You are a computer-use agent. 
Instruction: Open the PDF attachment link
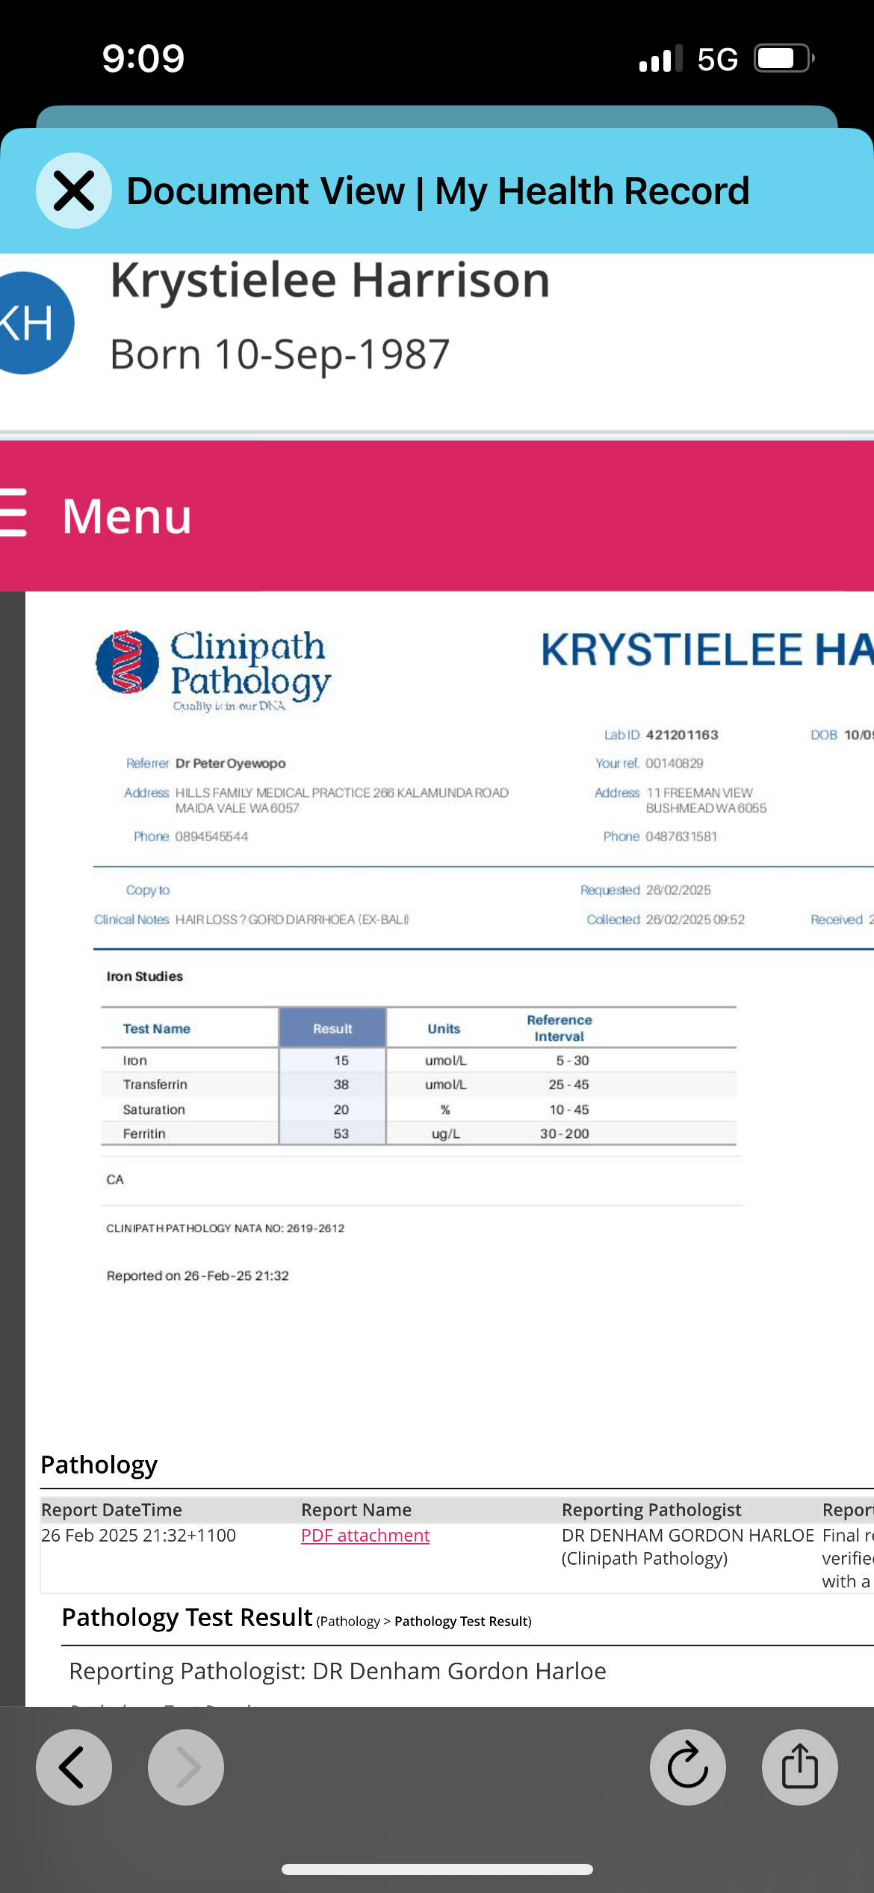point(365,1535)
